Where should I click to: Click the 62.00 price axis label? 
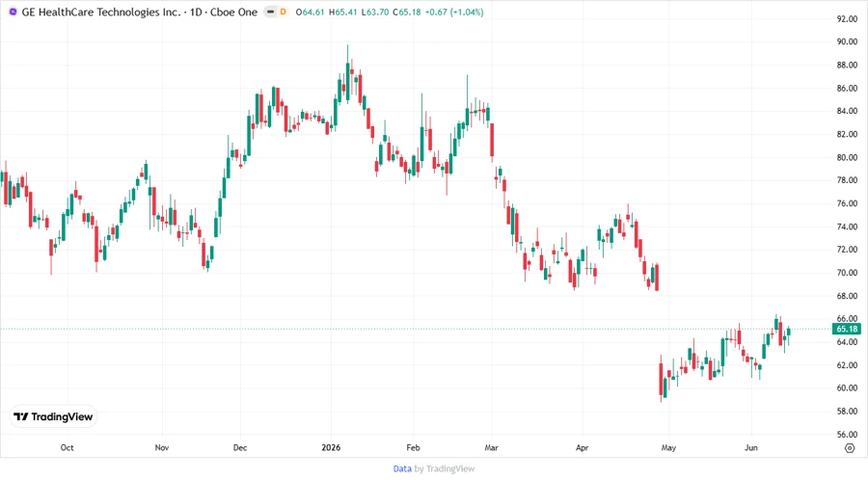point(847,365)
